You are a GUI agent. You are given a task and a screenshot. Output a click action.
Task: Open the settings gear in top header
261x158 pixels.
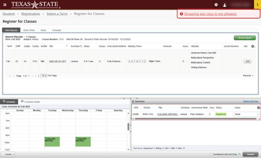point(216,5)
